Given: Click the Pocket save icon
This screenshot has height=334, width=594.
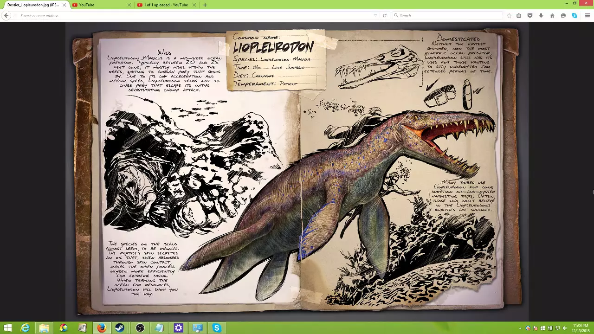Looking at the screenshot, I should click(530, 15).
